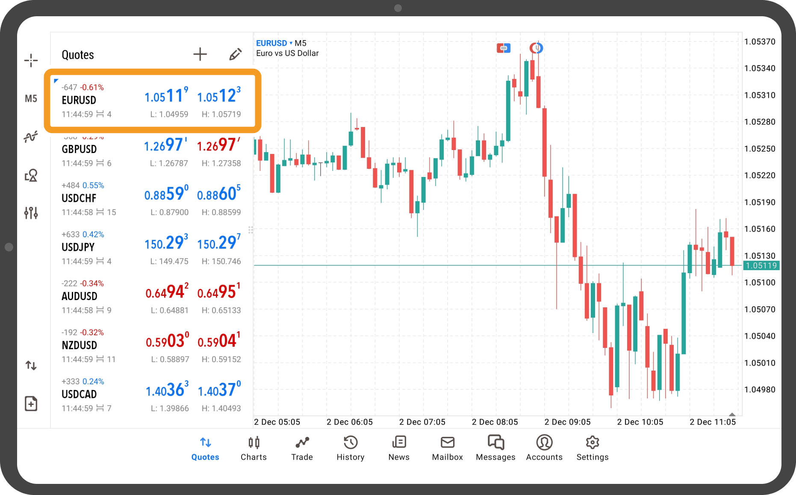Open the M5 timeframe selector in sidebar
This screenshot has height=495, width=796.
31,99
